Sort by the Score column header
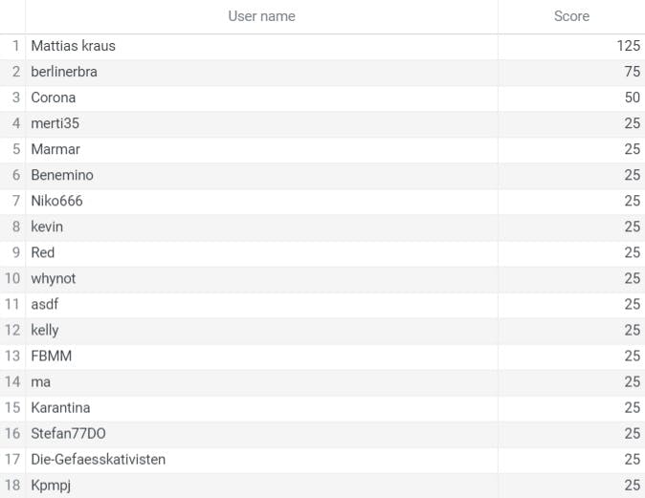 (x=571, y=16)
